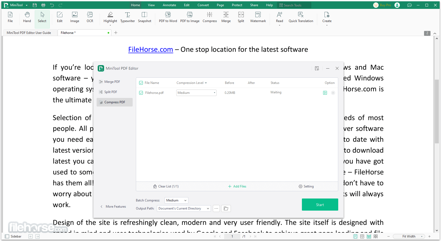Go back to More Features
Screen dimensions: 441x241
(113, 207)
